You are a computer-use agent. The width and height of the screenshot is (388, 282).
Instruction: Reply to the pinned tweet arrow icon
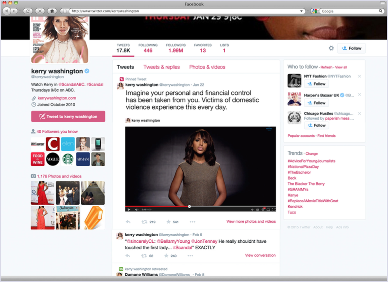pos(128,222)
